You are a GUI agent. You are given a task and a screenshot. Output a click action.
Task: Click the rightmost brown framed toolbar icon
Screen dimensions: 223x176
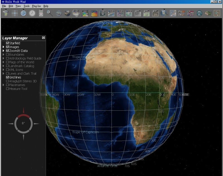click(x=217, y=13)
